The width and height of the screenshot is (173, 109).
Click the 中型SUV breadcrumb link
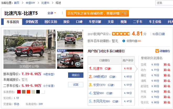click(x=31, y=3)
